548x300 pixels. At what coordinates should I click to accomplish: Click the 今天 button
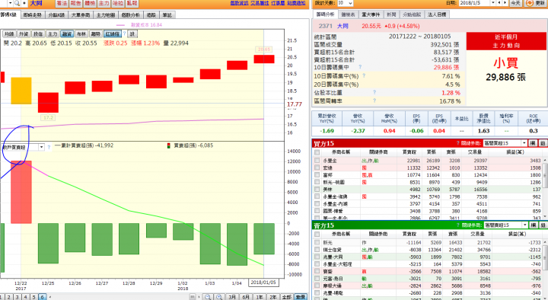[515, 3]
